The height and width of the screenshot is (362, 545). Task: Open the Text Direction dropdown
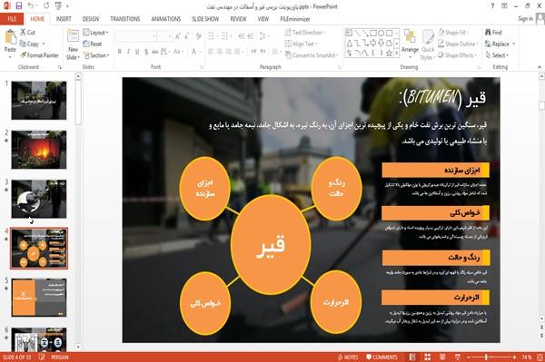pyautogui.click(x=305, y=33)
